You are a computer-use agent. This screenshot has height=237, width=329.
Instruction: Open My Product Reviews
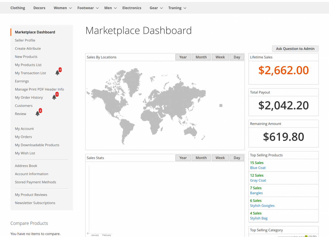(31, 195)
